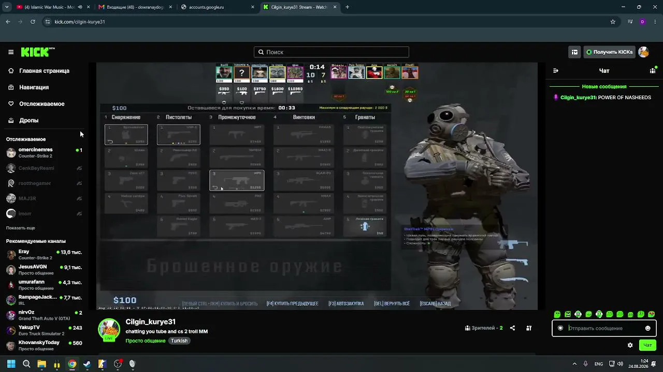Screen dimensions: 663x372
Task: Switch to the accounts.google.ru tab
Action: [218, 7]
